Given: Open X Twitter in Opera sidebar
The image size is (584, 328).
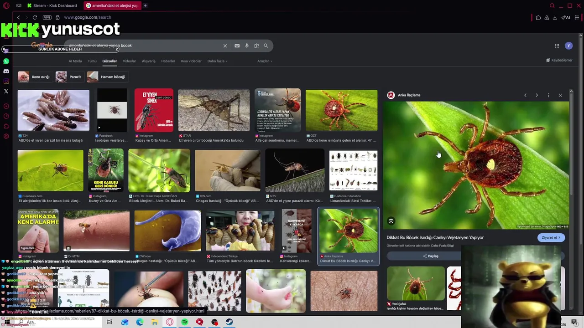Looking at the screenshot, I should tap(6, 91).
